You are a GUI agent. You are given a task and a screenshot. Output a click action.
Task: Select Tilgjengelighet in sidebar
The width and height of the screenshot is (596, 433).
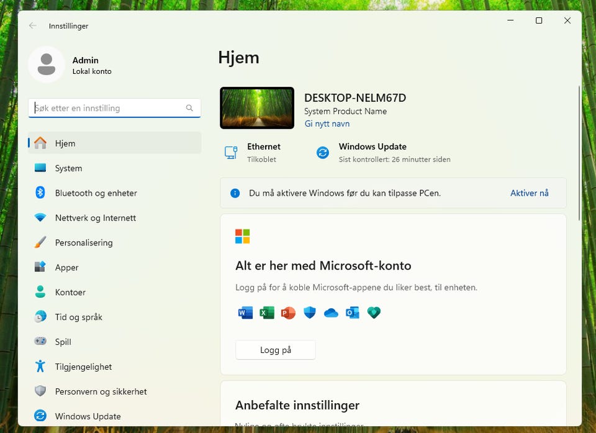(114, 367)
